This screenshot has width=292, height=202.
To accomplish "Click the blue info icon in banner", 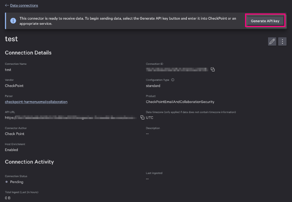I will point(13,21).
